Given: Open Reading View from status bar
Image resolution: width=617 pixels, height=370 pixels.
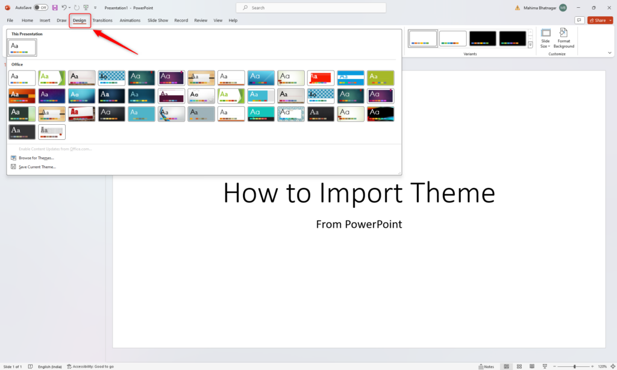Looking at the screenshot, I should (531, 366).
